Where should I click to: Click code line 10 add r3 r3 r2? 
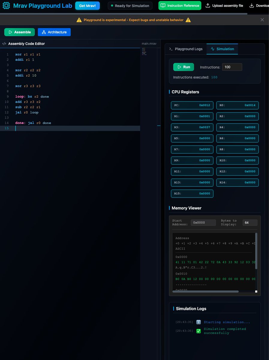(28, 102)
